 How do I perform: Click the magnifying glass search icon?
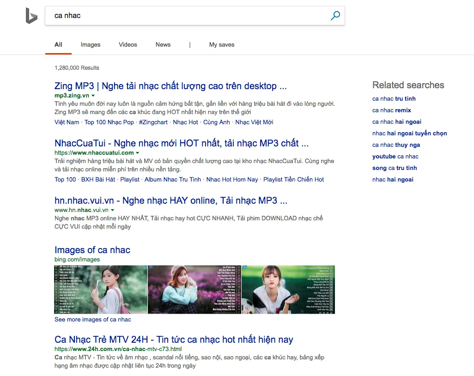(335, 15)
